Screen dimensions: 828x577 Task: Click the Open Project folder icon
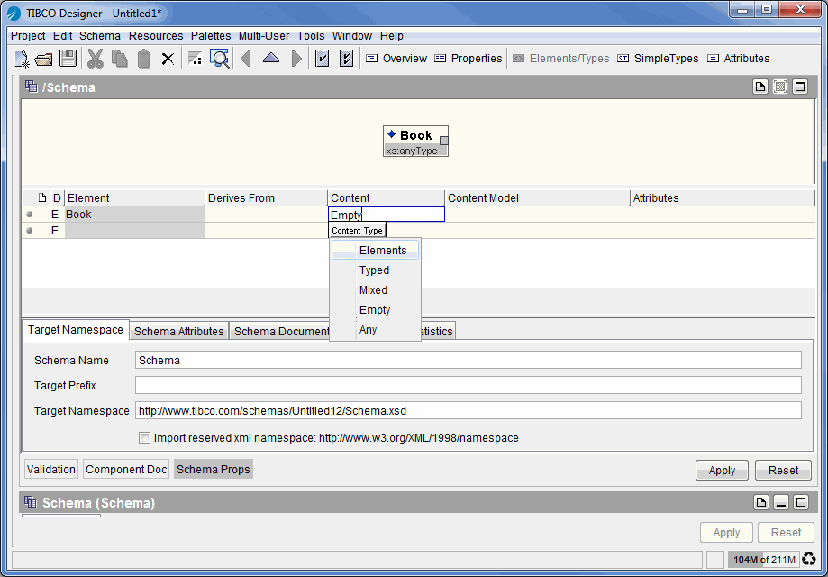[44, 59]
